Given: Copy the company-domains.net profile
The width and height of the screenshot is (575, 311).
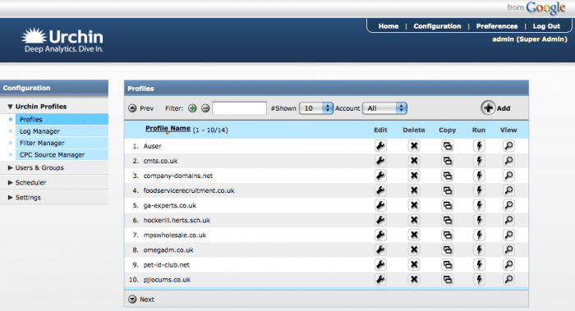Looking at the screenshot, I should point(448,176).
